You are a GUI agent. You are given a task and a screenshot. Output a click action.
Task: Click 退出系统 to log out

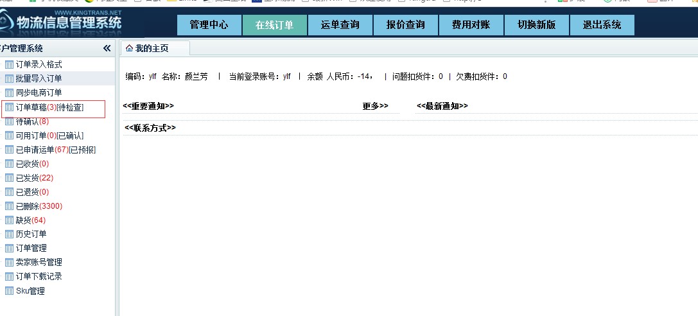tap(602, 25)
